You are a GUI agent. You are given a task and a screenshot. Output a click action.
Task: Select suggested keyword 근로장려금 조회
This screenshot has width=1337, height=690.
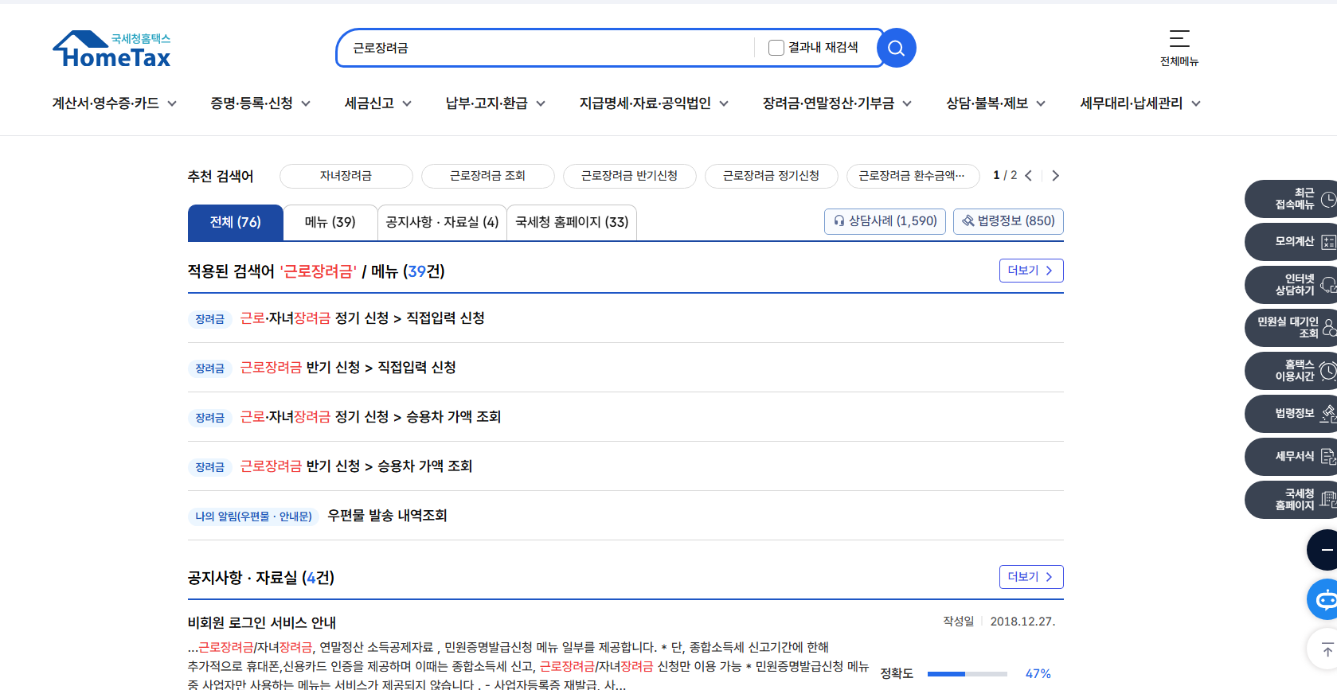click(488, 176)
